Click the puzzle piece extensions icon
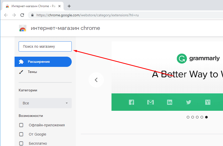 click(21, 62)
